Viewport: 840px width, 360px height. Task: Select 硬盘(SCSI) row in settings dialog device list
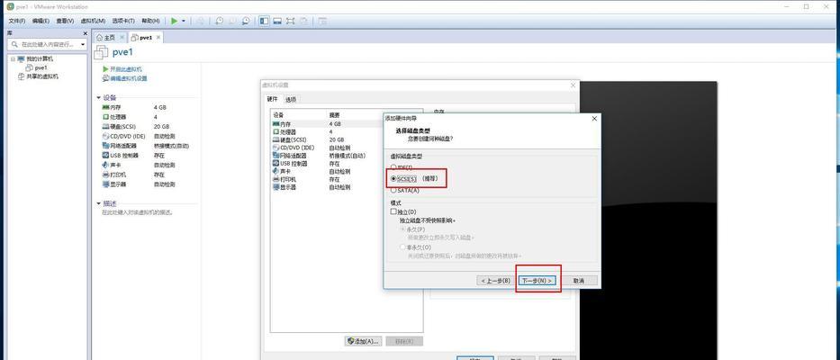tap(327, 139)
